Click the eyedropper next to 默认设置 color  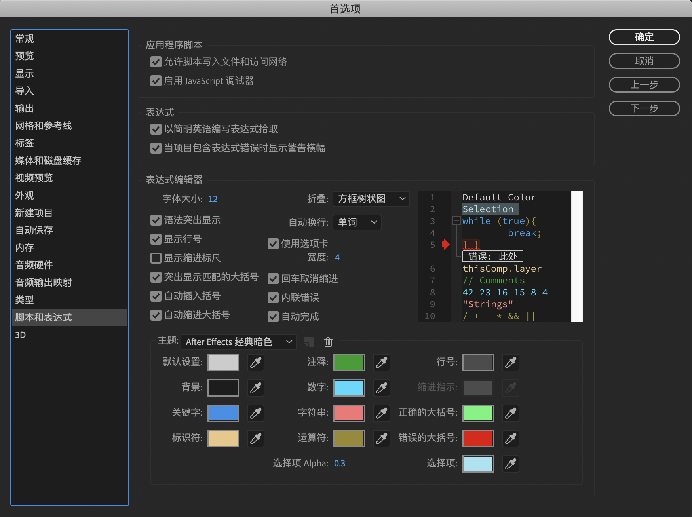[256, 363]
